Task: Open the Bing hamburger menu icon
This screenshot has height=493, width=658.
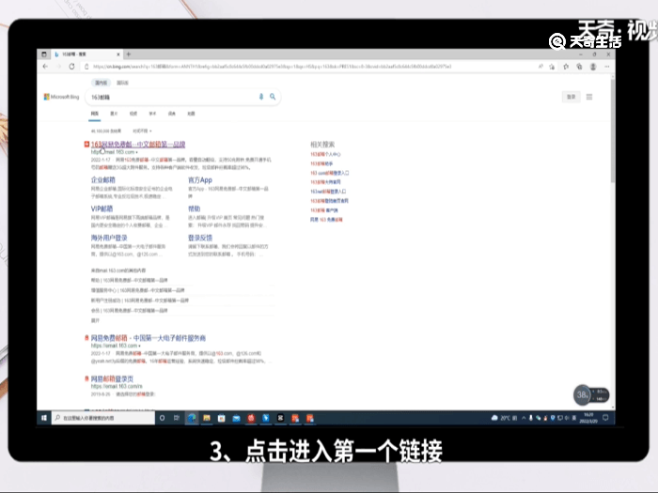Action: (589, 97)
